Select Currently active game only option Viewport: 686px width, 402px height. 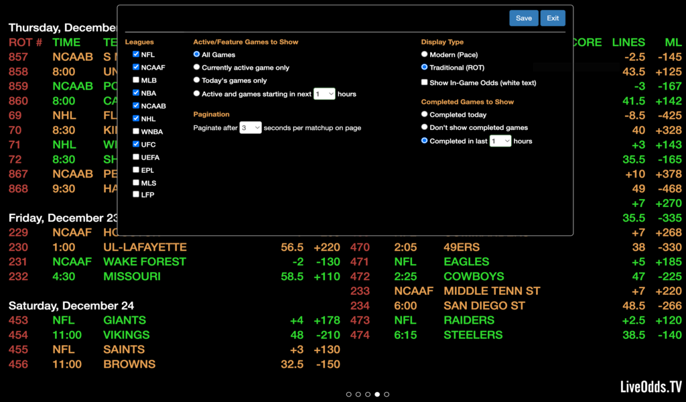197,68
